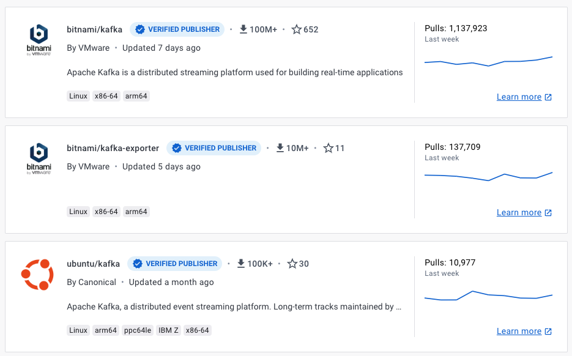
Task: Click the download icon beside 100M+
Action: pyautogui.click(x=243, y=29)
